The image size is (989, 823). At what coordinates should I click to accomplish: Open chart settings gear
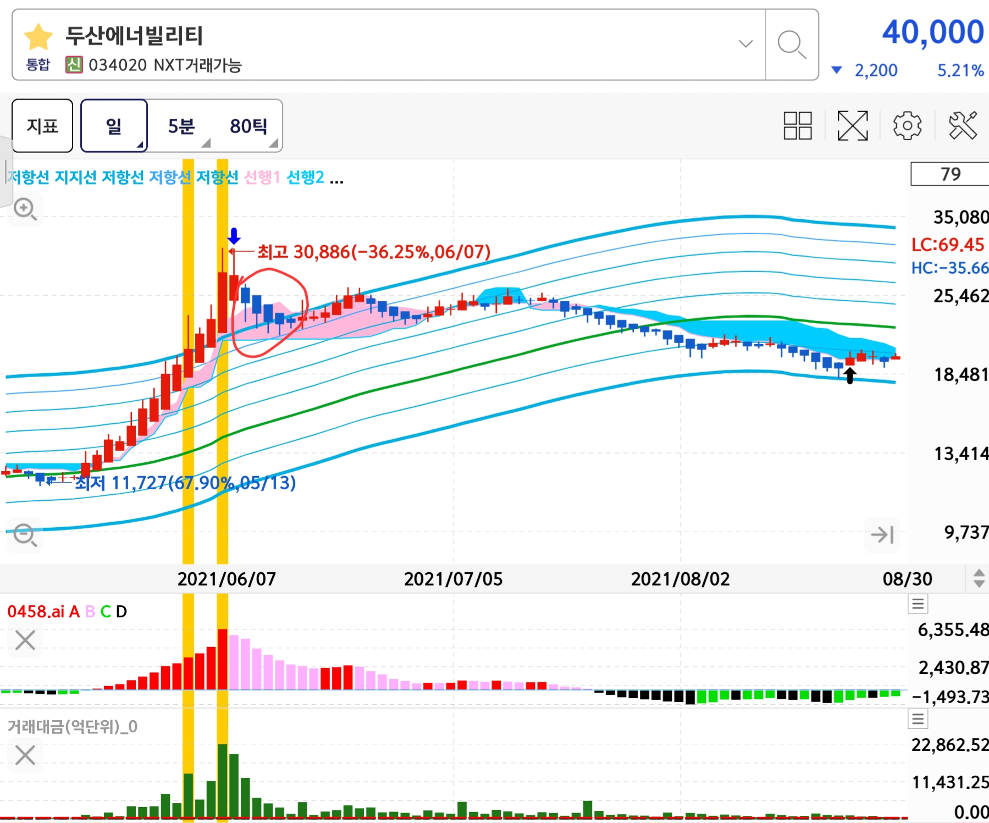[907, 126]
